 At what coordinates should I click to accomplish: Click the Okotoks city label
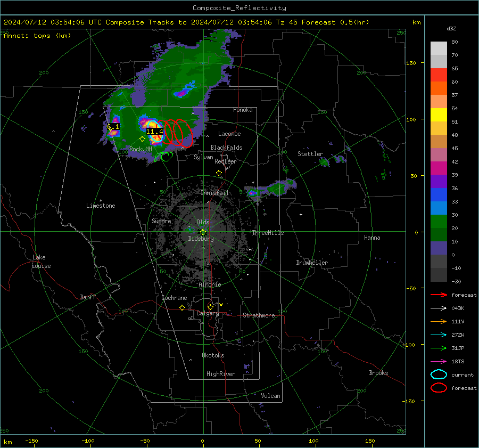(213, 355)
